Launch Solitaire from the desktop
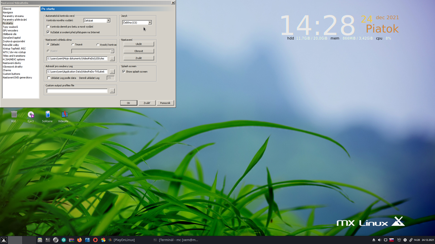The image size is (435, 244). (x=47, y=116)
